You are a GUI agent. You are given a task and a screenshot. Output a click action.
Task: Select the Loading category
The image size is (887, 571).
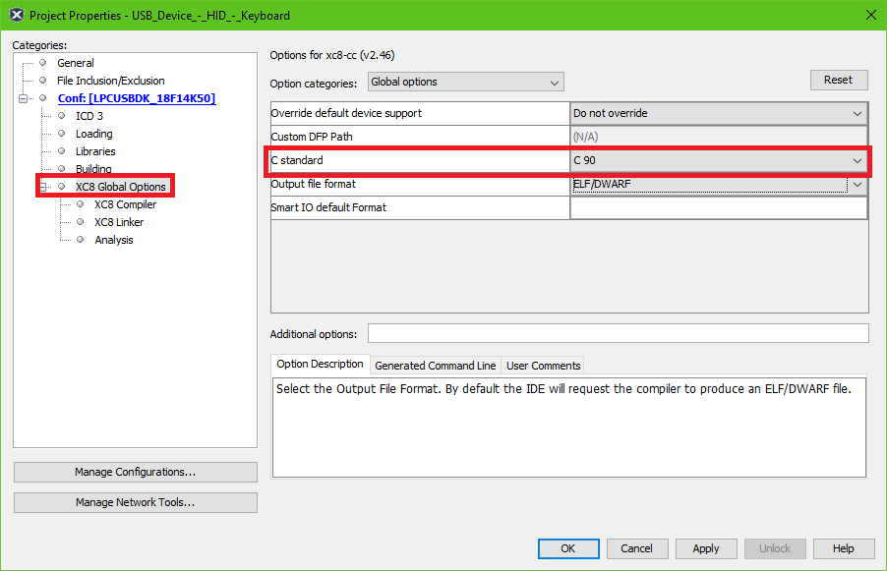[x=93, y=134]
